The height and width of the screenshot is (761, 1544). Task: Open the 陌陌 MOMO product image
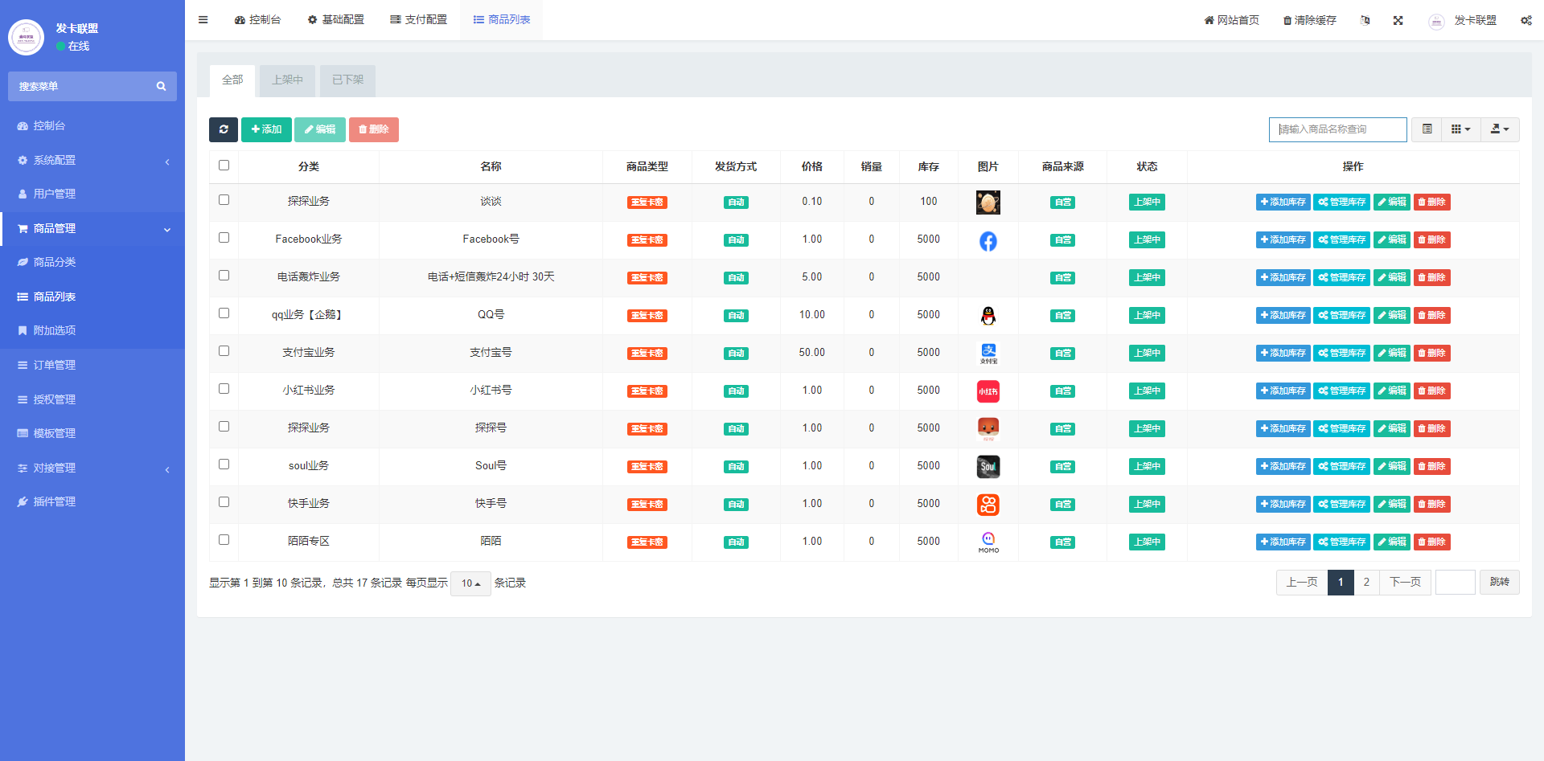[x=988, y=542]
